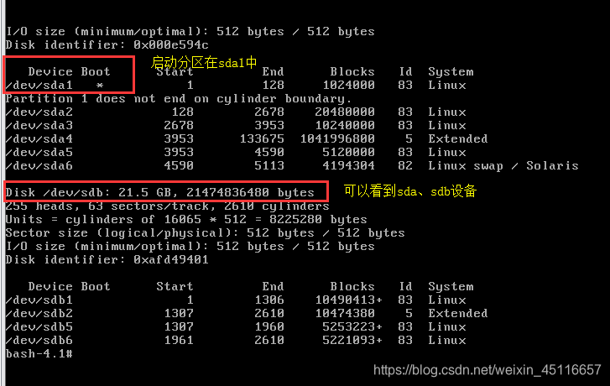Click the /dev/sda1 device entry
The width and height of the screenshot is (610, 386).
pyautogui.click(x=39, y=86)
